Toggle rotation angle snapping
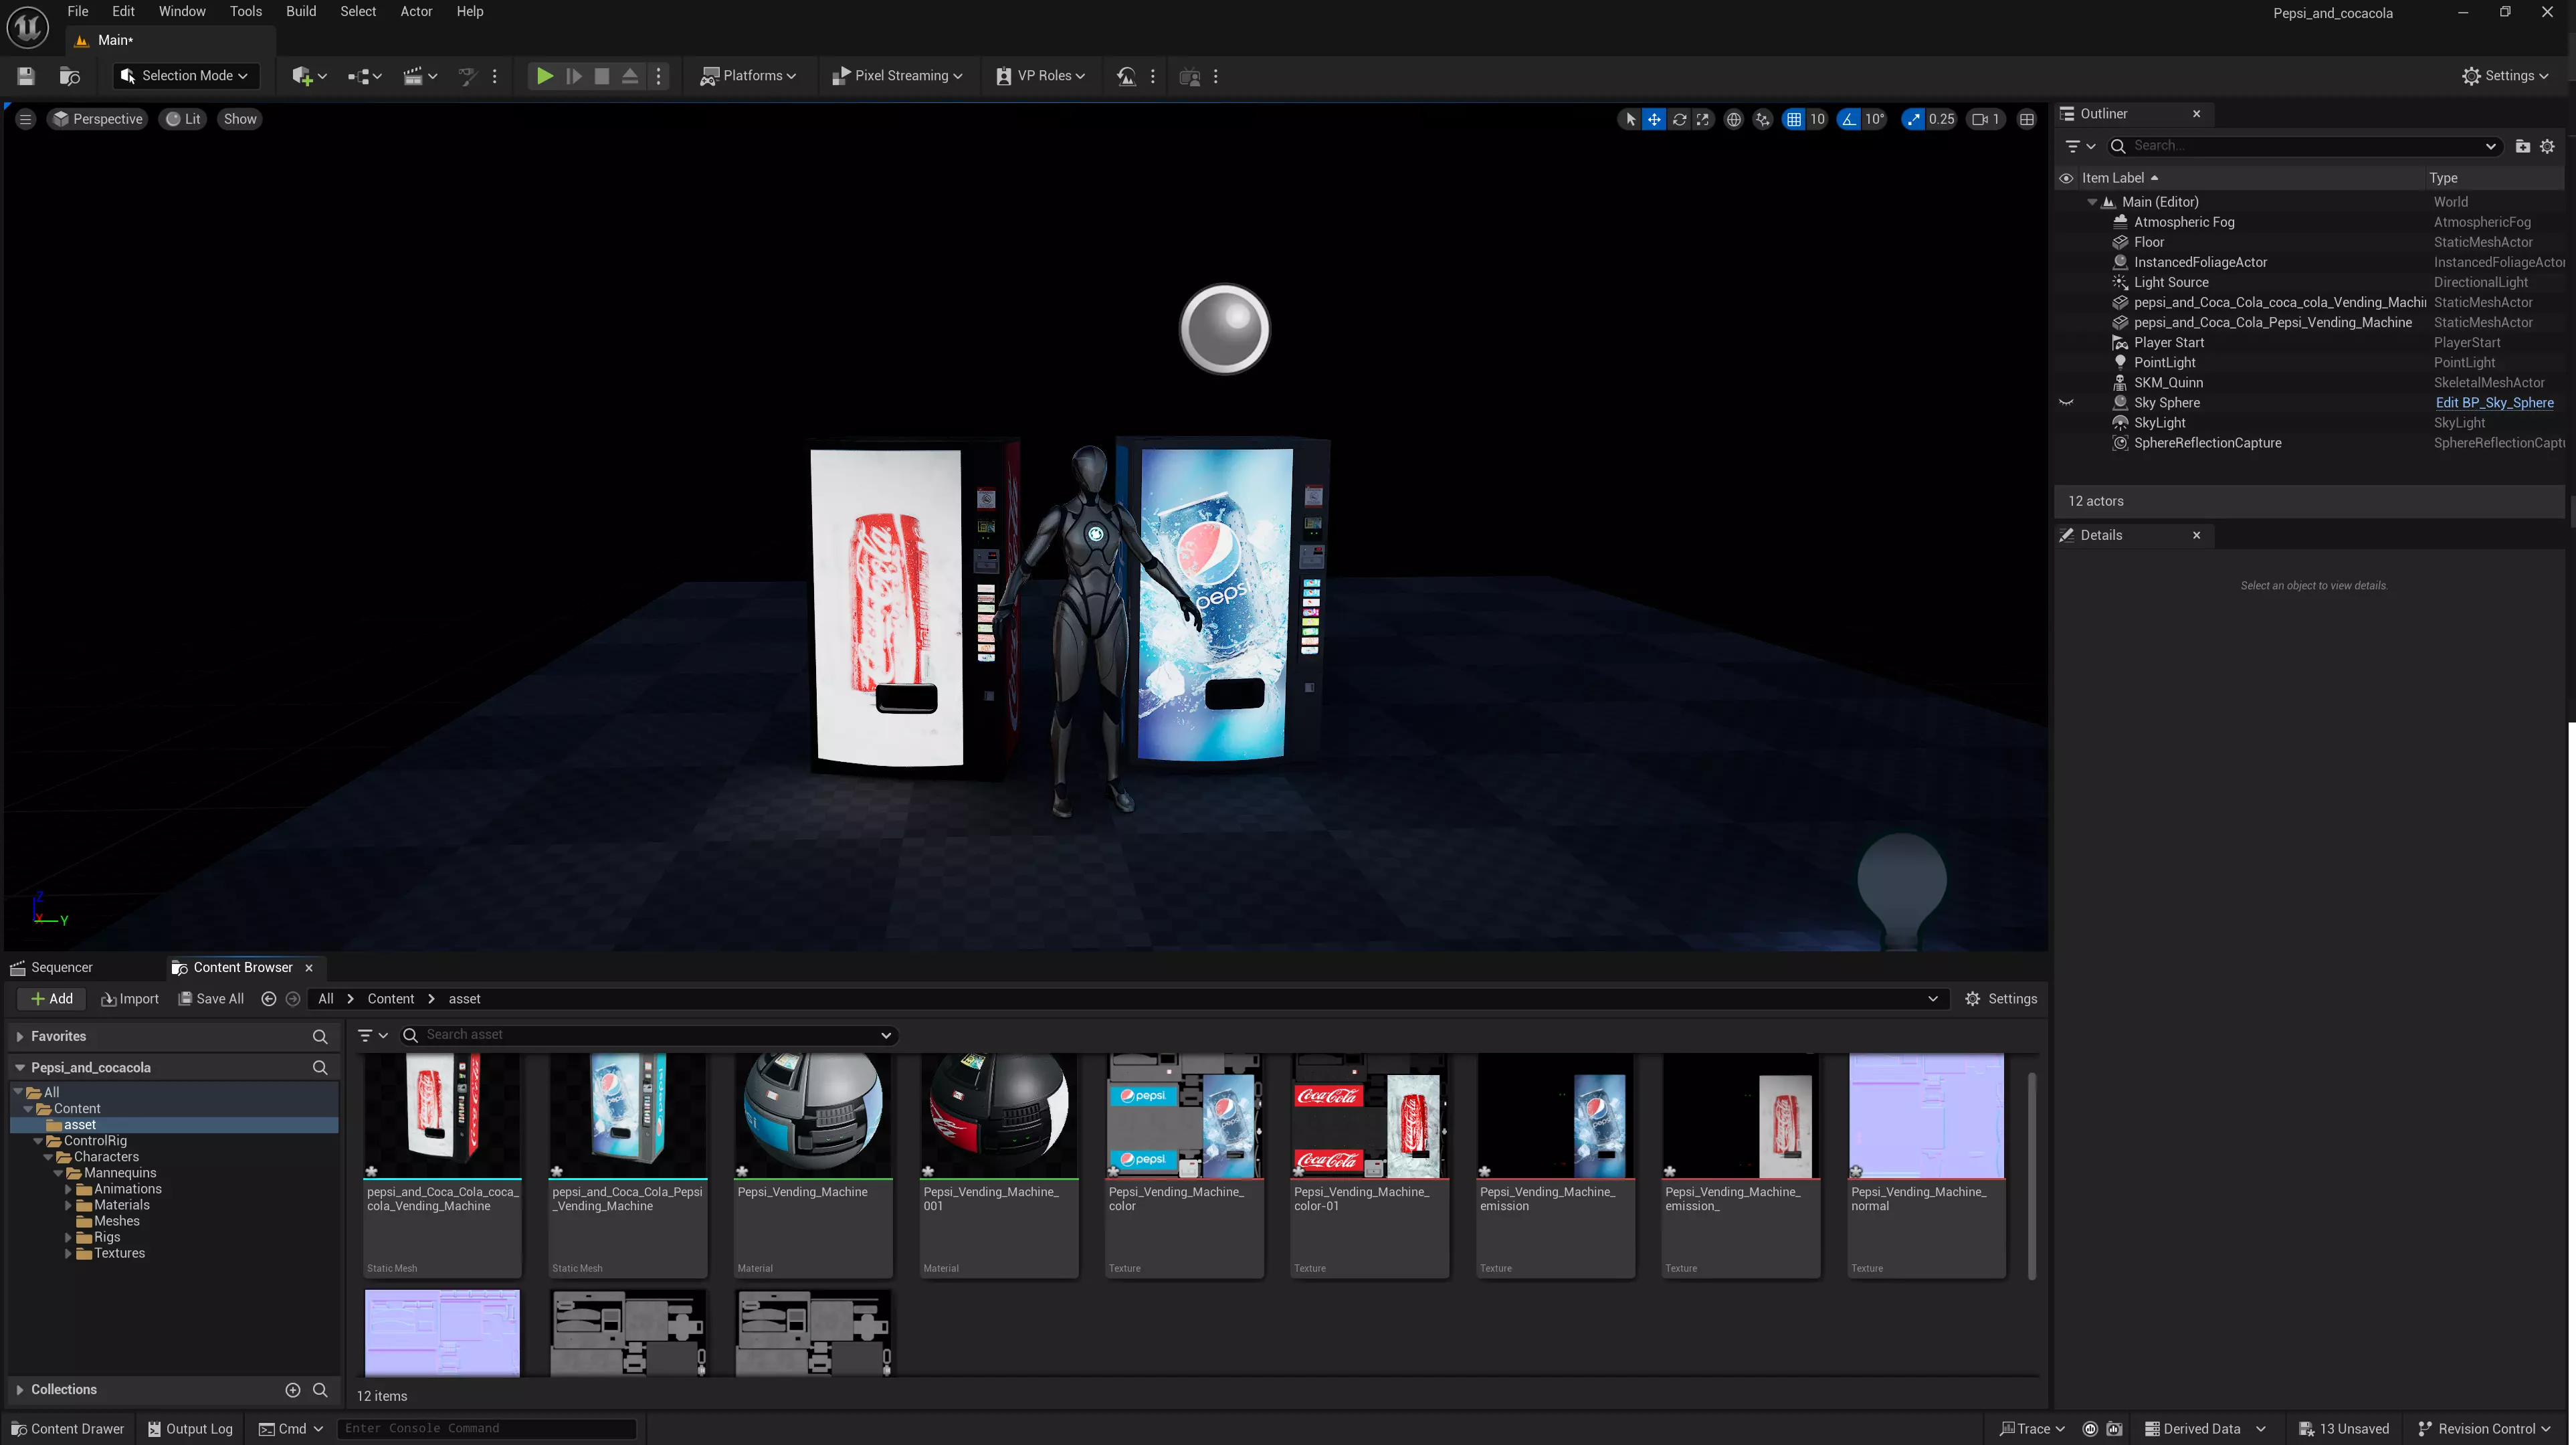 click(x=1849, y=119)
